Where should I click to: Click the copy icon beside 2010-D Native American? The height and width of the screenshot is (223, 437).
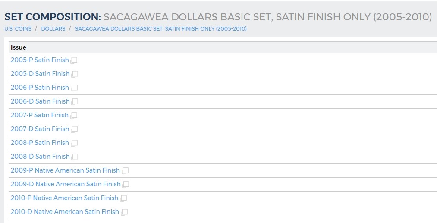(x=124, y=212)
